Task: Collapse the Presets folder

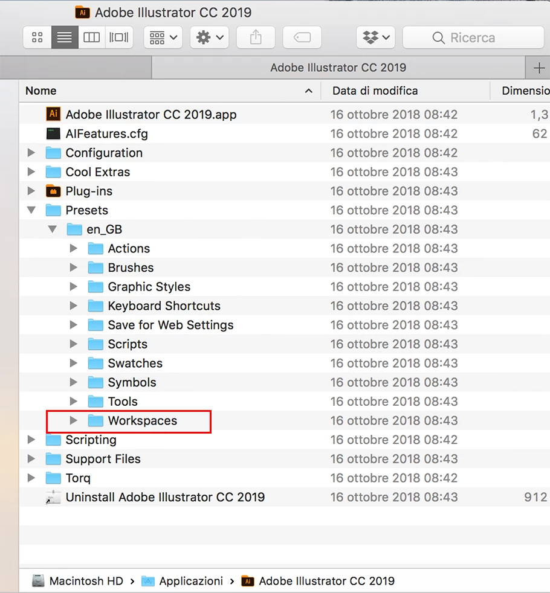Action: point(31,210)
